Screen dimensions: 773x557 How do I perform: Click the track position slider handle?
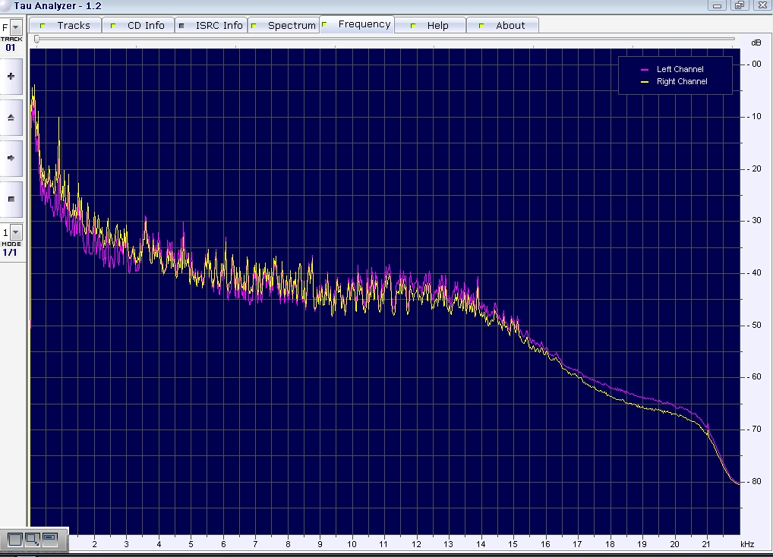coord(37,39)
